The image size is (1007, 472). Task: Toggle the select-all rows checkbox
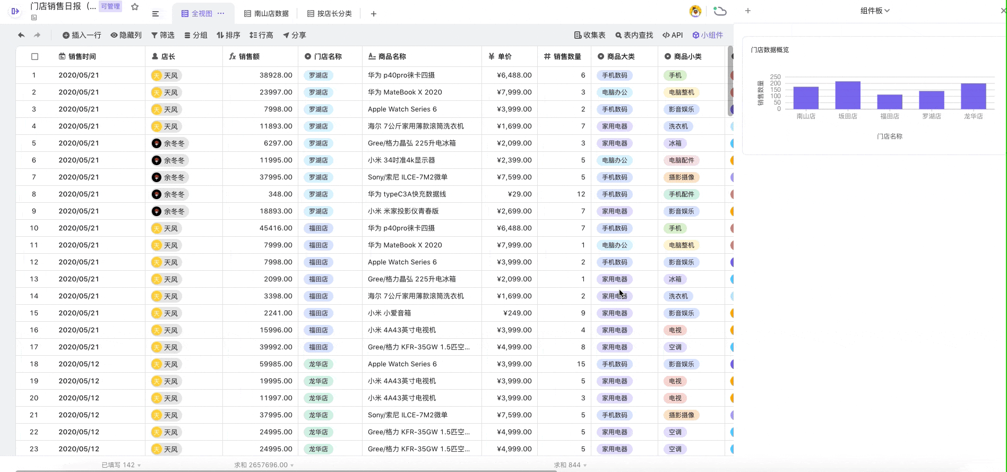tap(35, 56)
